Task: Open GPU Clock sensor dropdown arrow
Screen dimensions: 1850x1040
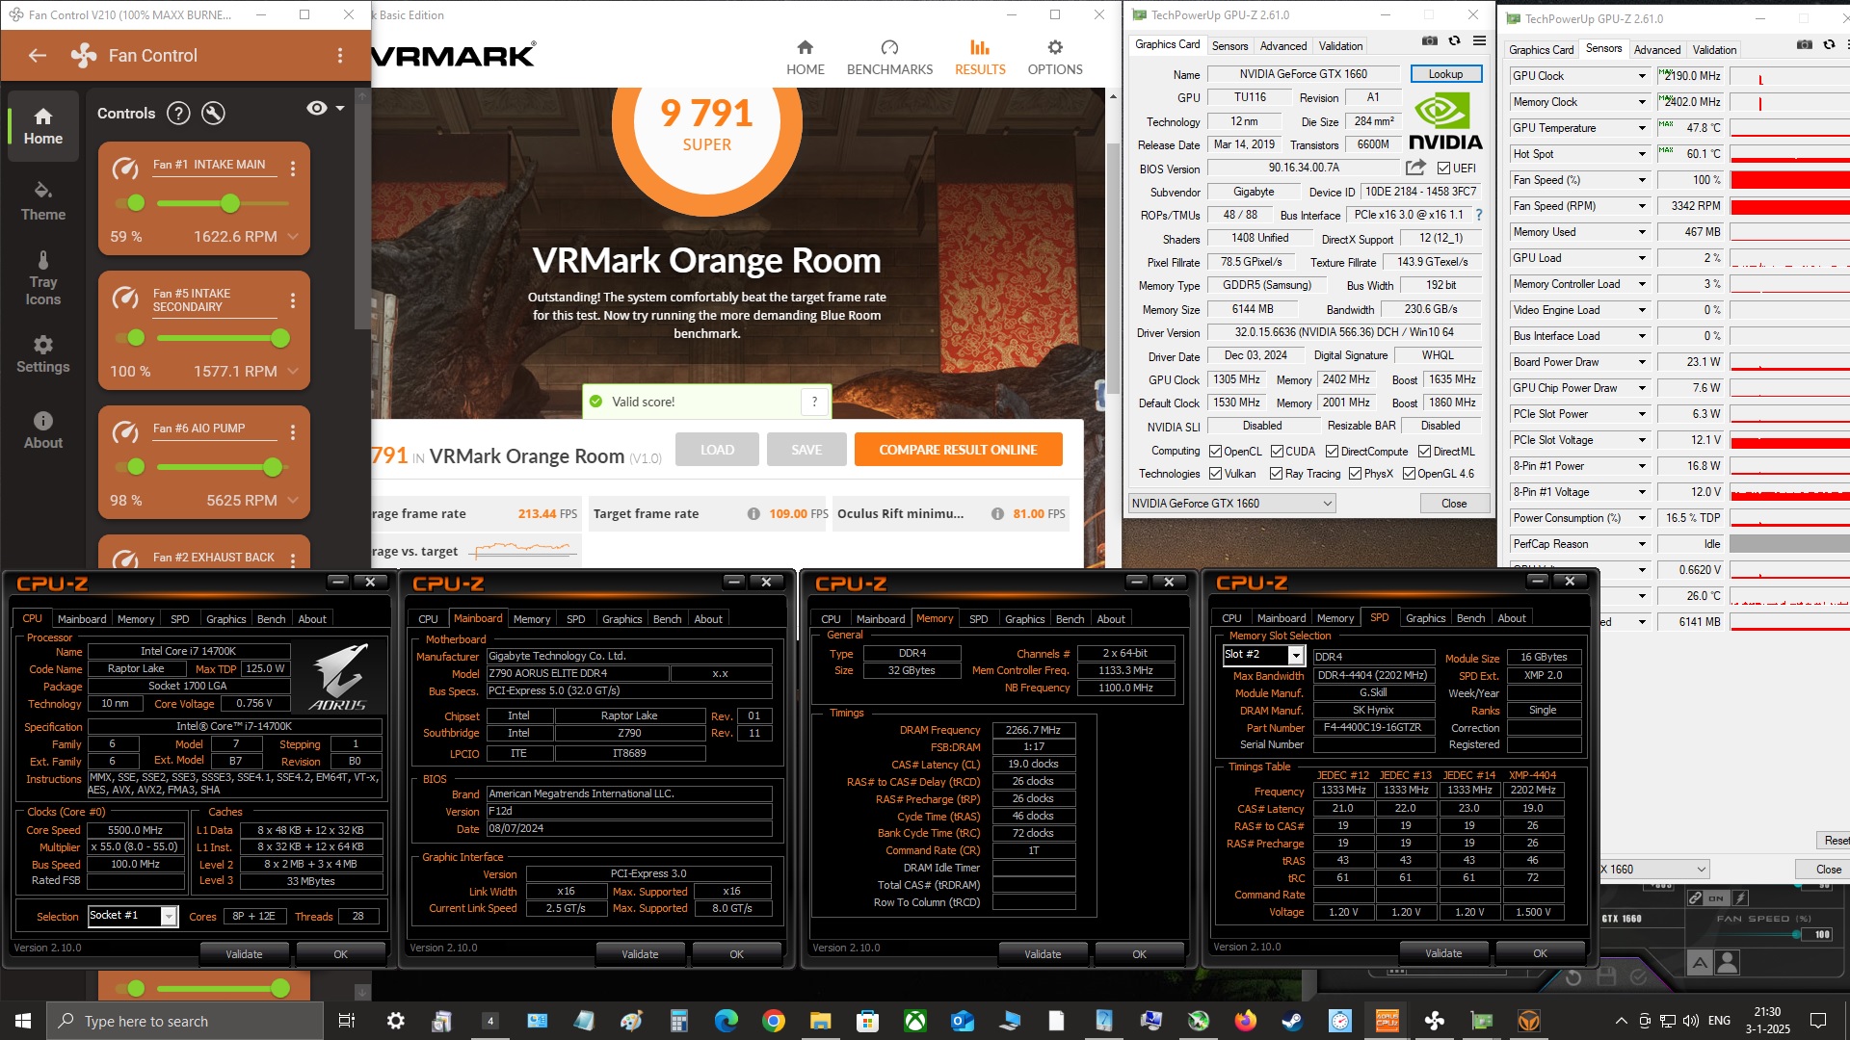Action: pos(1642,76)
